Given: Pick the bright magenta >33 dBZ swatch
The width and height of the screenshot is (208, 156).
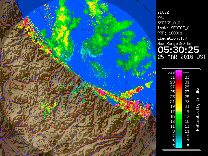Looking at the screenshot, I should [179, 72].
